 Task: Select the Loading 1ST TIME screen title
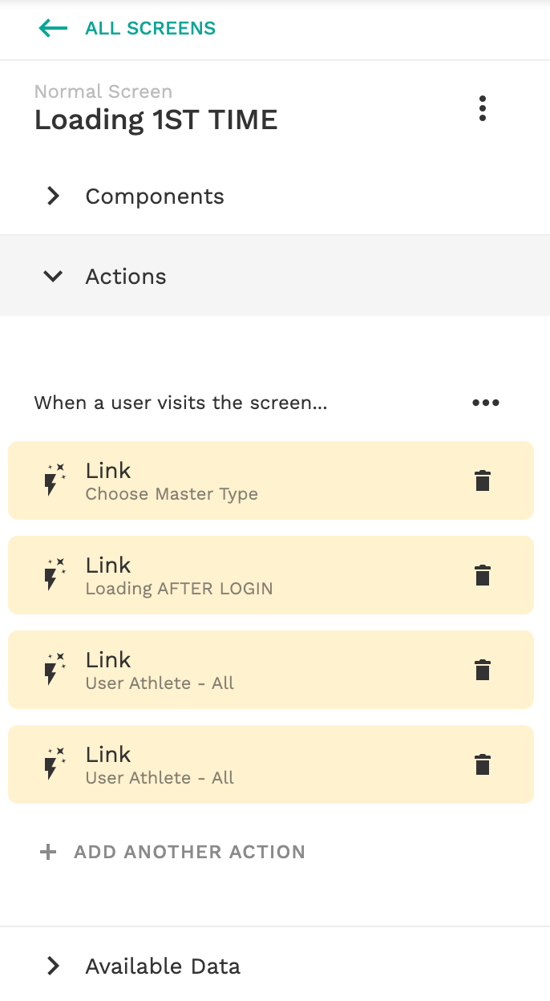click(x=156, y=120)
